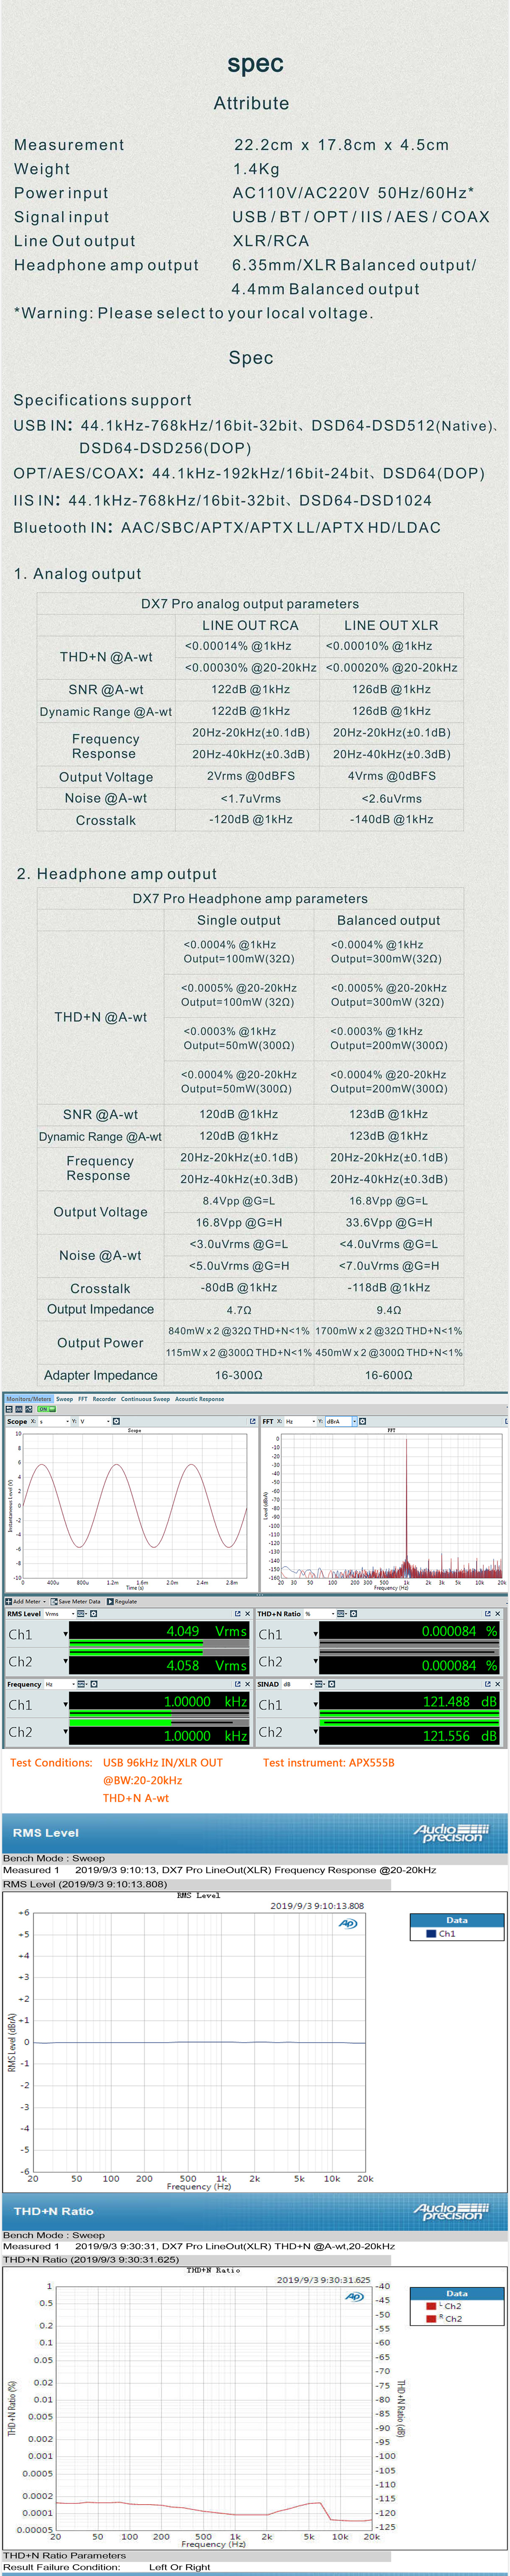Expand Ch2 arrow in SINAD meter
Image resolution: width=510 pixels, height=2576 pixels.
coord(316,1732)
